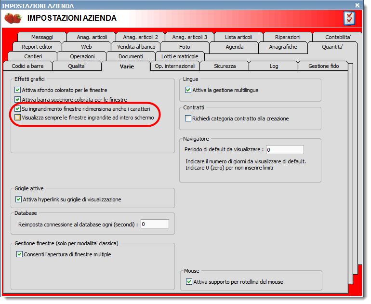Enable Visualizza sempre le finestre ingrandite
Screen dimensions: 371x304
click(17, 118)
